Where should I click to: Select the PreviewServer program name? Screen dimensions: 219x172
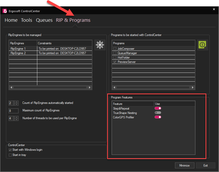pyautogui.click(x=127, y=62)
